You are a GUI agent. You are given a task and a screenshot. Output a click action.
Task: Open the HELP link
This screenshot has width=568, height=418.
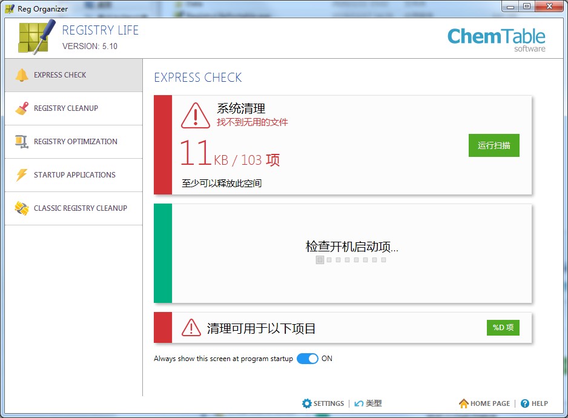[540, 403]
